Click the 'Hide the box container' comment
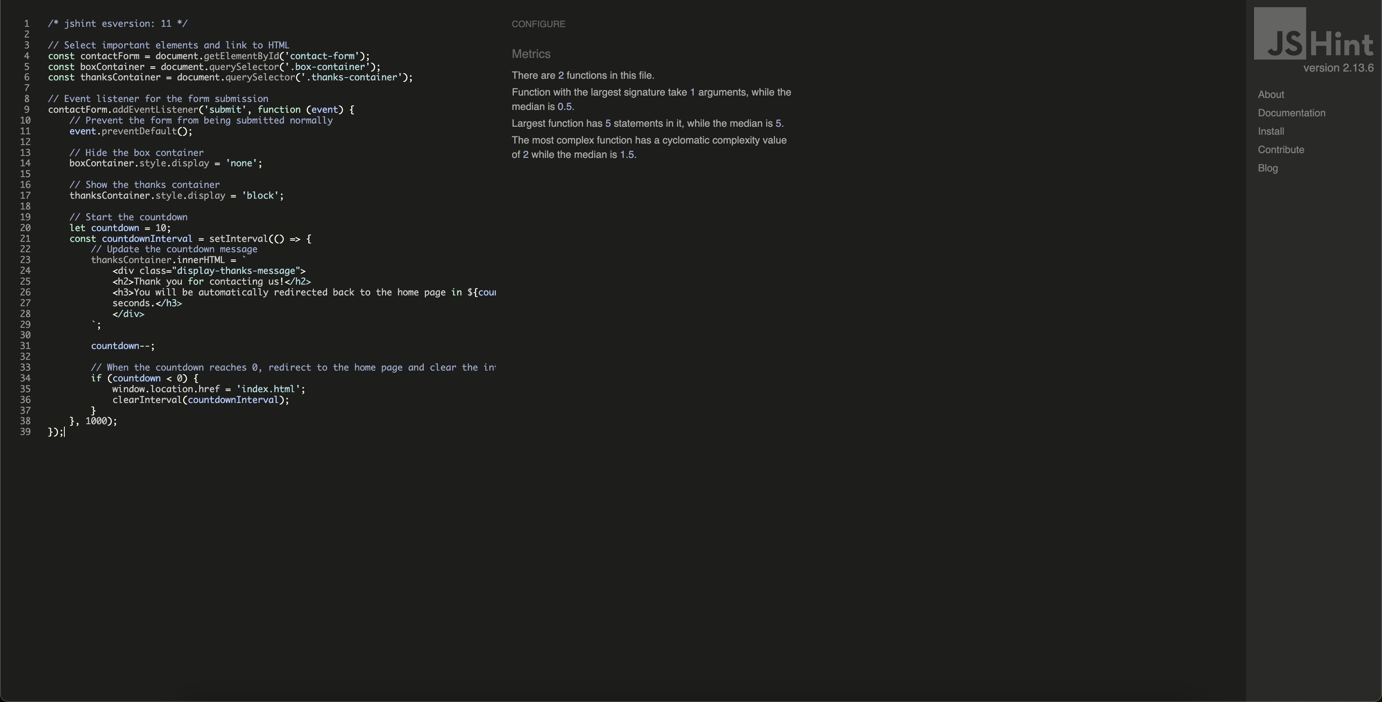Screen dimensions: 1382x702 point(136,152)
